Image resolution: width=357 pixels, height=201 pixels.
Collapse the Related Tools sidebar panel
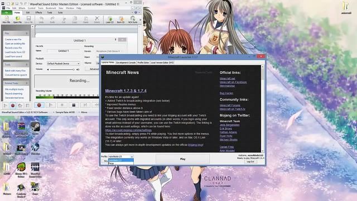pyautogui.click(x=27, y=83)
